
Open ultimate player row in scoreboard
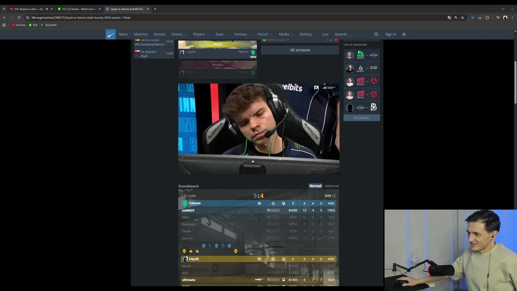coord(258,280)
